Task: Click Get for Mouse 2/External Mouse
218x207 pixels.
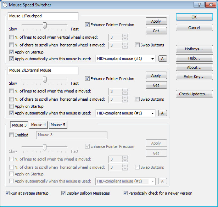Action: [156, 85]
